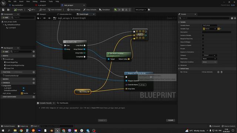Toggle Hide Unrelated nodes
The image size is (237, 133).
click(55, 10)
